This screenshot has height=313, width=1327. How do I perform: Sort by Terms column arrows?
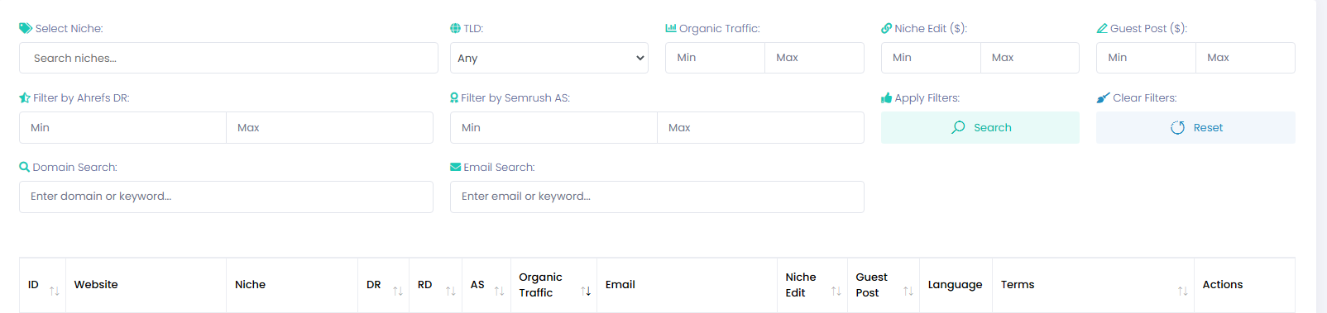point(1183,291)
